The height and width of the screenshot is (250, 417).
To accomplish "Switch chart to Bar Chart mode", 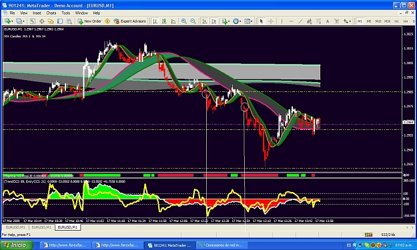I will point(155,21).
